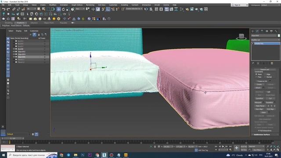This screenshot has width=281, height=158.
Task: Click Pin Stack icon below modifier stack
Action: click(253, 63)
